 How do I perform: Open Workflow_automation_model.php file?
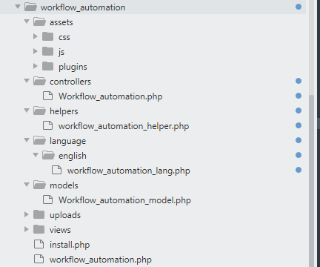click(x=124, y=200)
